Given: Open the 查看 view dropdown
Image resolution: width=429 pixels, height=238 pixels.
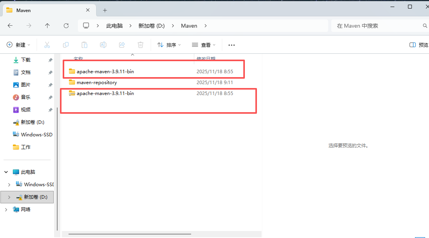Looking at the screenshot, I should [204, 45].
